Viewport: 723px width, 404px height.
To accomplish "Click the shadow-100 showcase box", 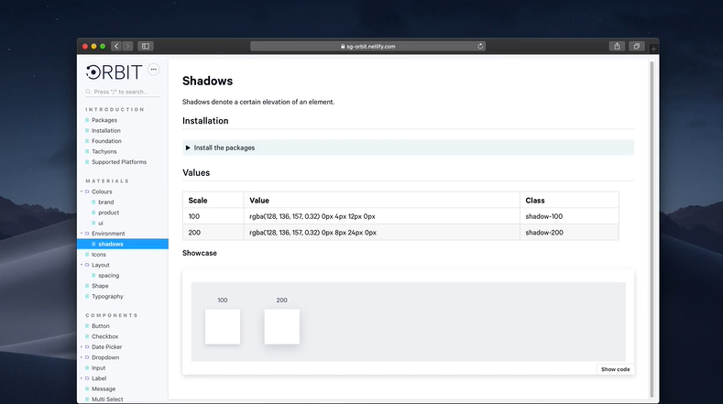I will 223,326.
